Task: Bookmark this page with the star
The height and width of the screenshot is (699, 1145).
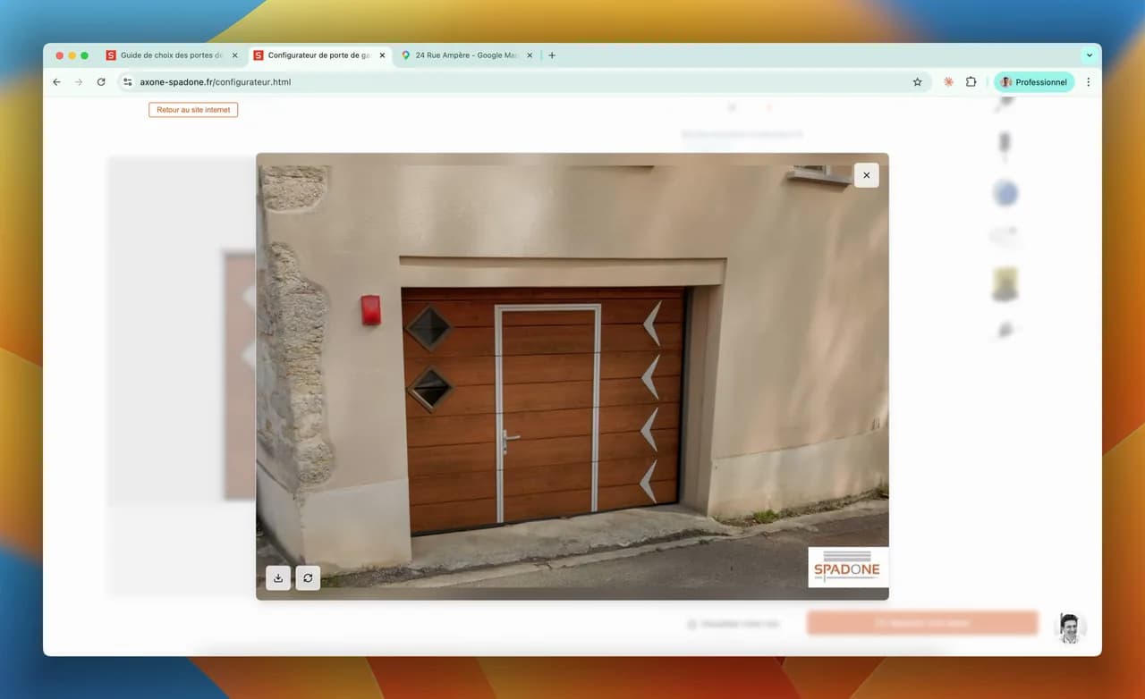Action: 917,82
